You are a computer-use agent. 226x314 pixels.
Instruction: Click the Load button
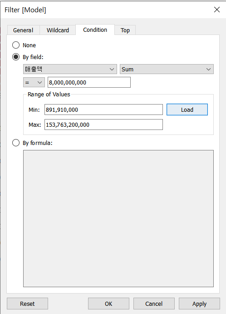tap(187, 110)
